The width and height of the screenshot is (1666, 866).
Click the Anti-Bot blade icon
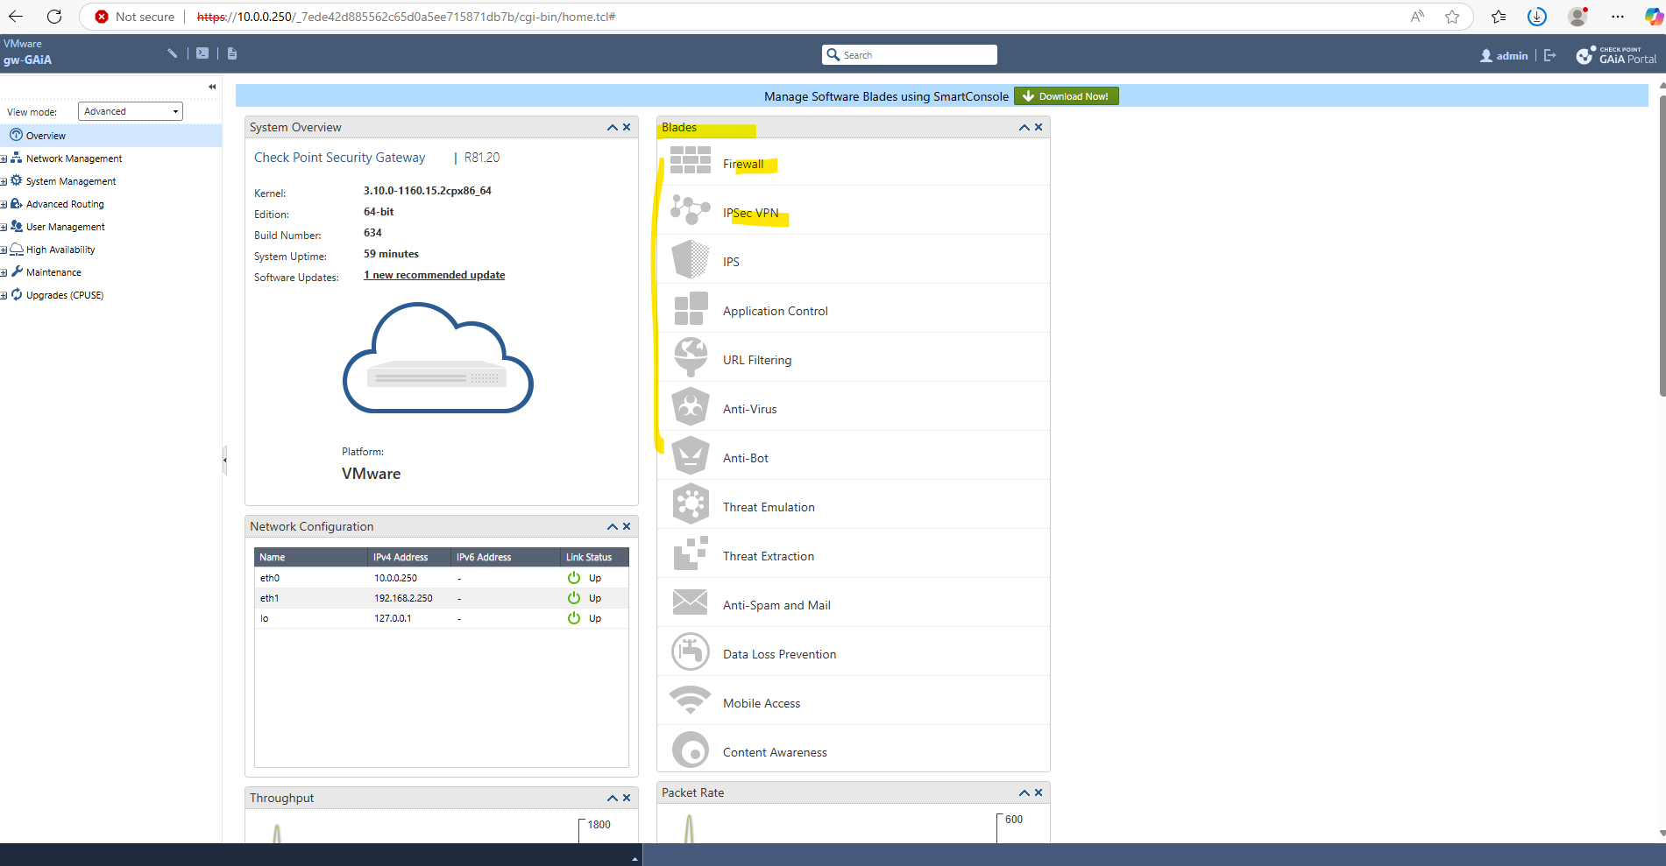tap(691, 455)
